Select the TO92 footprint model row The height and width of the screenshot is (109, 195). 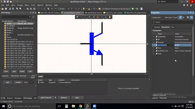point(72,82)
